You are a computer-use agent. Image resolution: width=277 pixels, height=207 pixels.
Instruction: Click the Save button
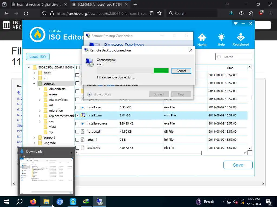(x=238, y=165)
